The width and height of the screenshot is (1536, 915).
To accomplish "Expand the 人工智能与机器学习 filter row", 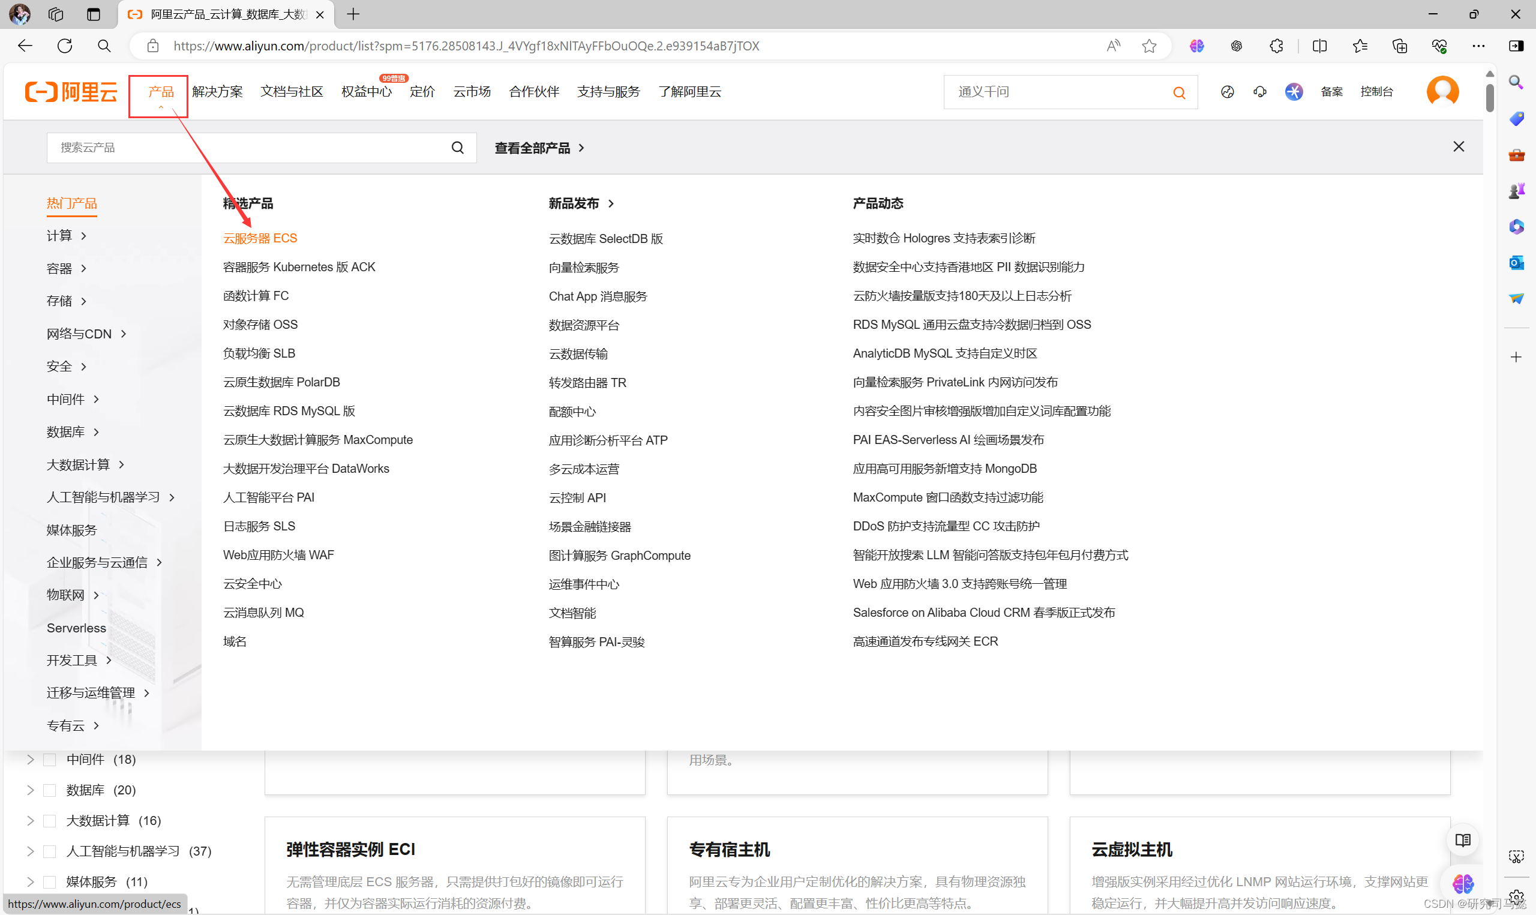I will click(30, 851).
